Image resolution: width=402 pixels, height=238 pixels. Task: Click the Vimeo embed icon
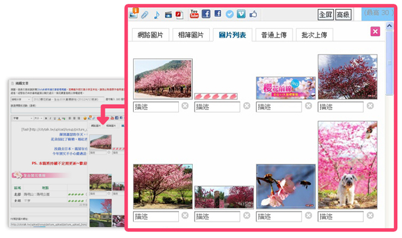coord(241,14)
